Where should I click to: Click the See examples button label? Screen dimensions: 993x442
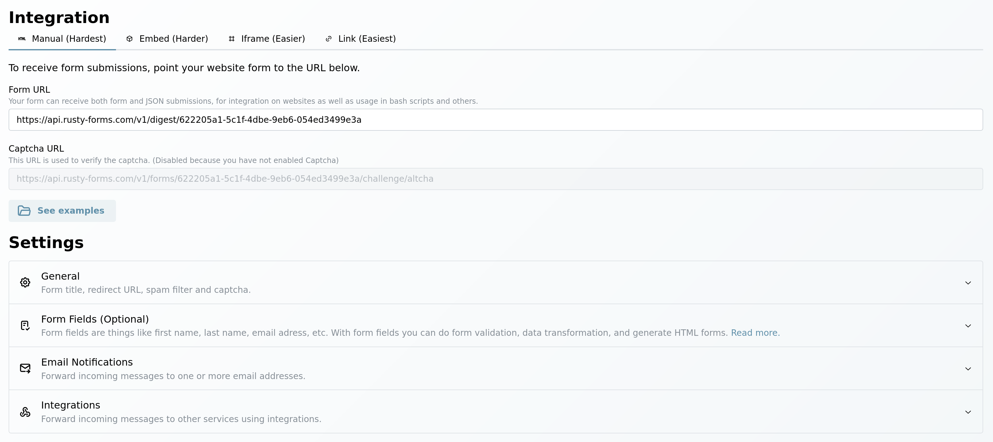tap(71, 211)
